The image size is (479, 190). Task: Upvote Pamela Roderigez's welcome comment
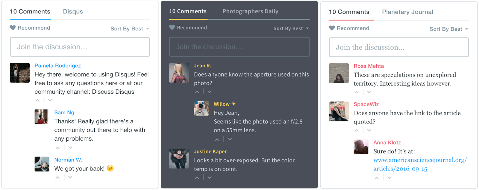(37, 100)
